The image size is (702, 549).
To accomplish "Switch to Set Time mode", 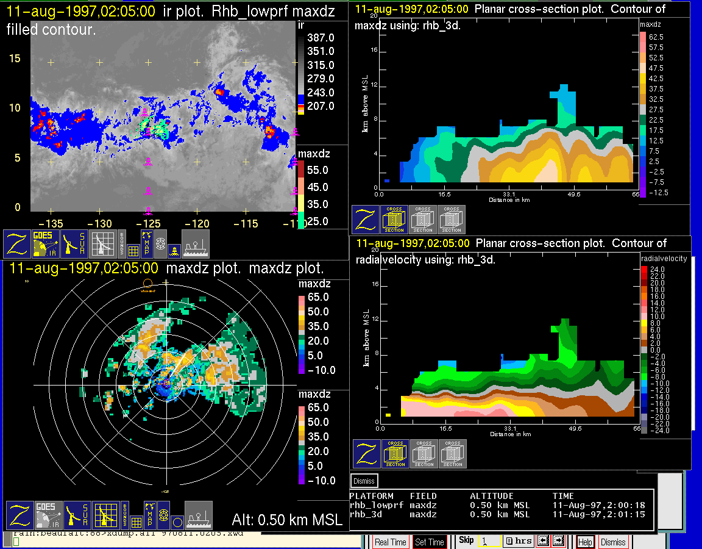I will point(429,542).
